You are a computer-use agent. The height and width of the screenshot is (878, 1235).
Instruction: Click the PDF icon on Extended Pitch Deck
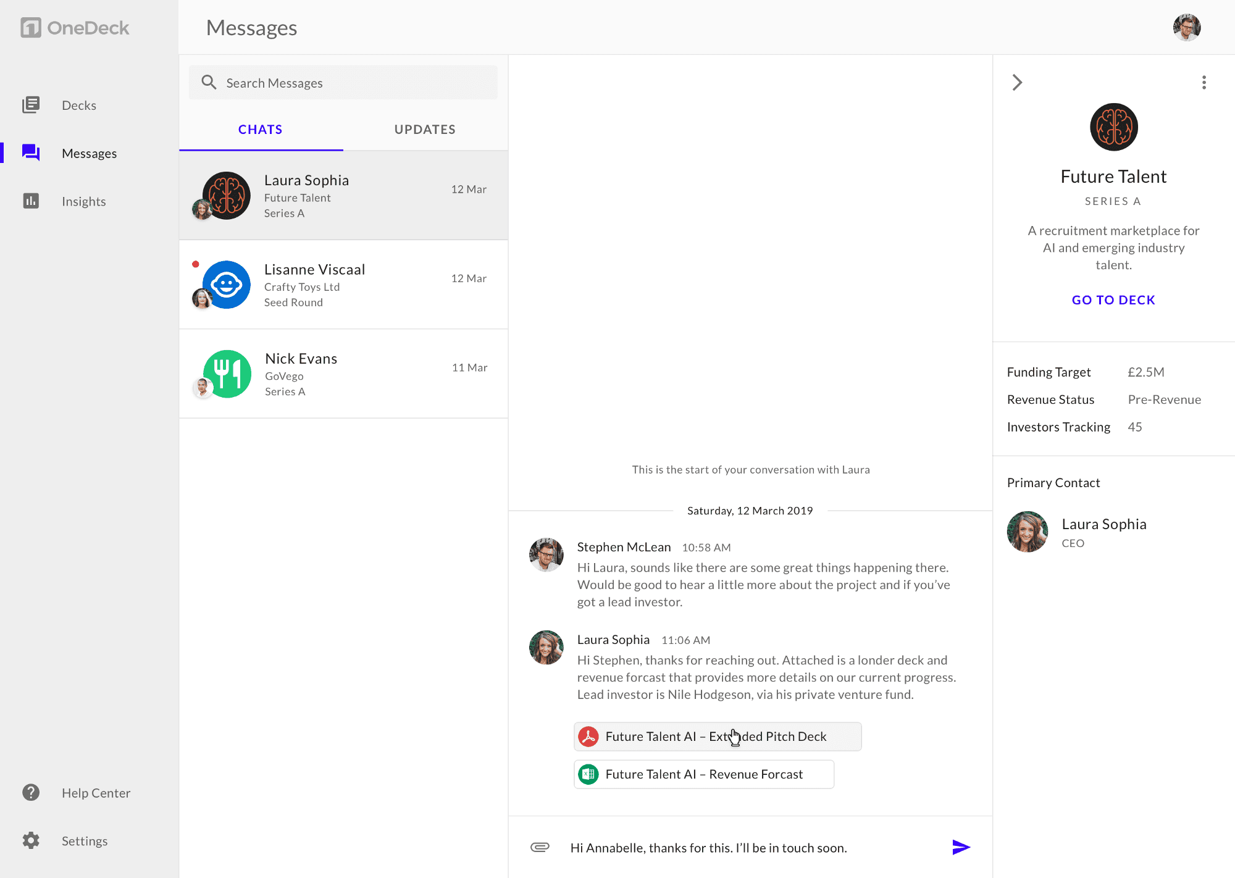point(588,737)
